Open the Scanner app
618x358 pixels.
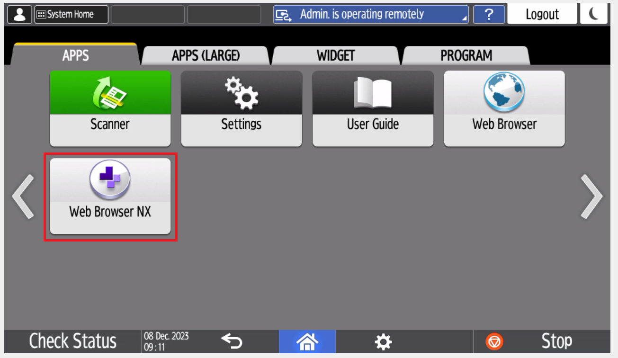(110, 108)
